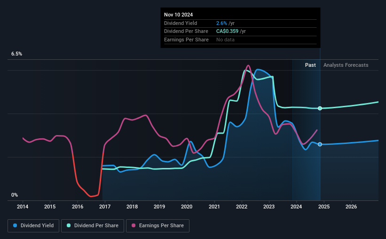386x239 pixels.
Task: Click the 2018 x-axis label
Action: pos(132,207)
